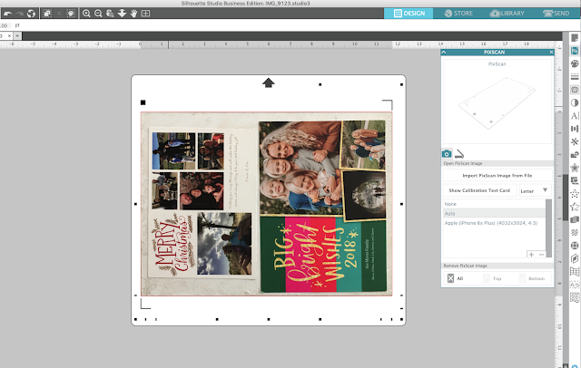This screenshot has height=368, width=581.
Task: Activate the Pan hand tool
Action: pos(133,14)
